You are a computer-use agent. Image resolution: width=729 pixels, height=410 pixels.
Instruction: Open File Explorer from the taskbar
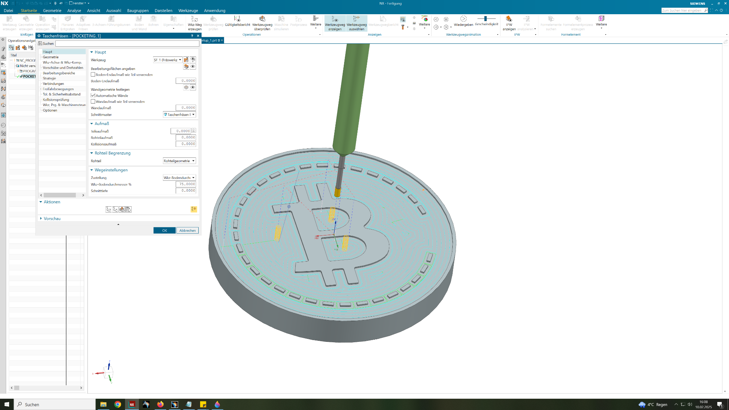(x=103, y=404)
